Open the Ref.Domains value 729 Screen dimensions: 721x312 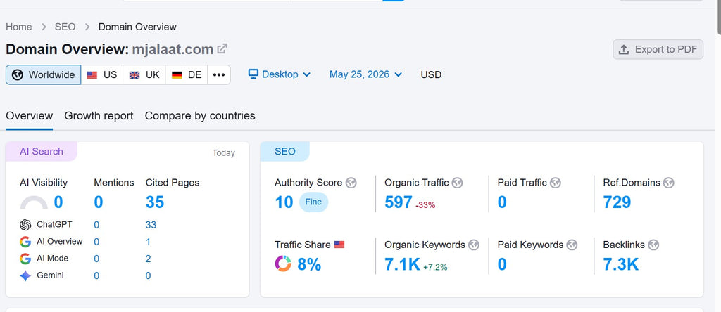pyautogui.click(x=617, y=202)
